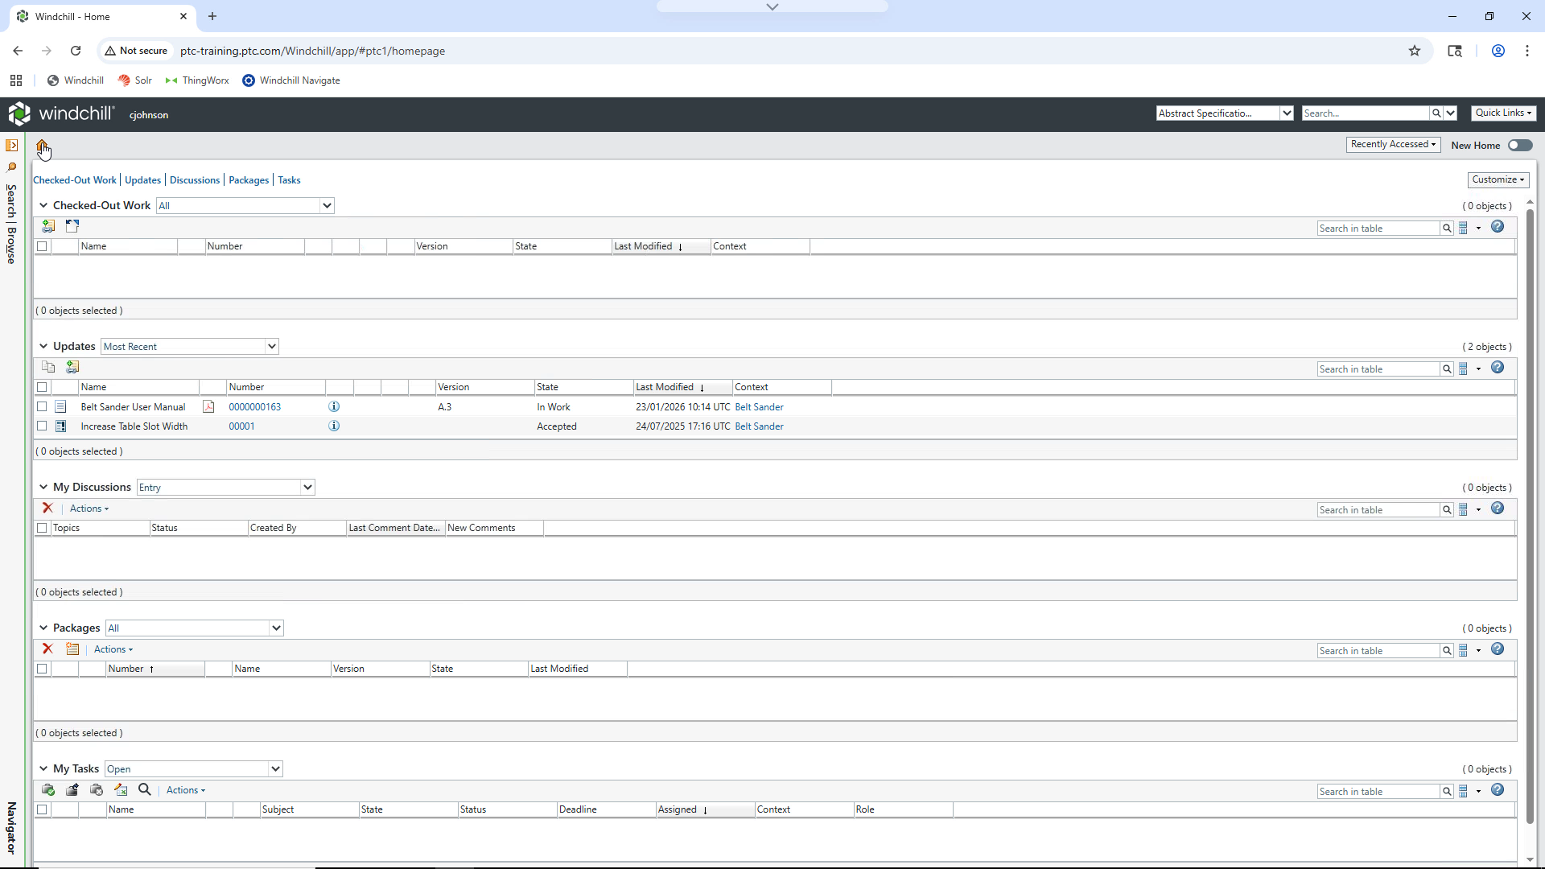This screenshot has height=869, width=1545.
Task: Select all in Checked-Out Work header checkbox
Action: (43, 247)
